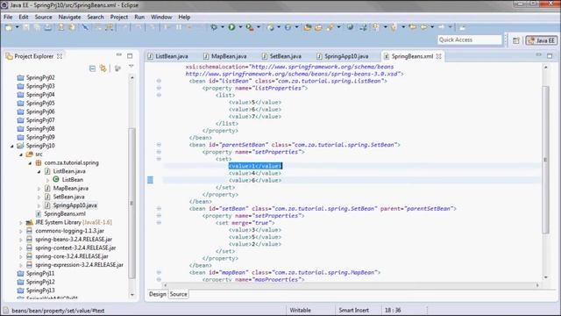Click the SpringBeans.xml file icon in tree

coord(39,213)
